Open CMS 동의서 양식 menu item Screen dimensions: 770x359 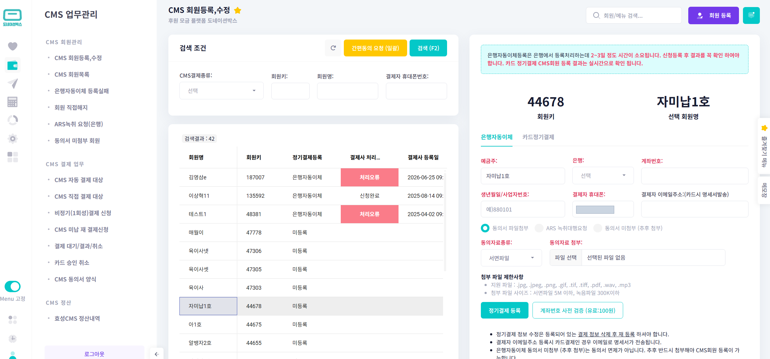click(x=75, y=279)
